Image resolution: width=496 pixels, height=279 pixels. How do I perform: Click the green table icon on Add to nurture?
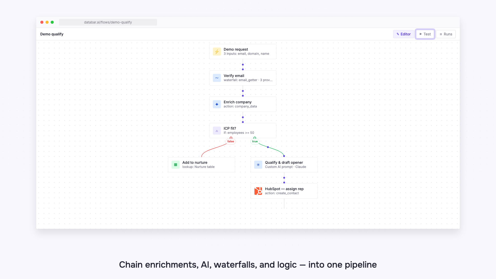tap(175, 165)
